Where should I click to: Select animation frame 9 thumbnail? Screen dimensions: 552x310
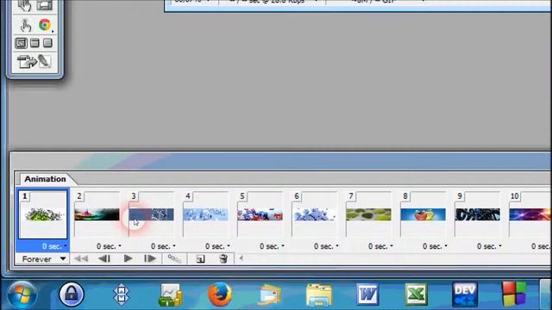pyautogui.click(x=477, y=214)
